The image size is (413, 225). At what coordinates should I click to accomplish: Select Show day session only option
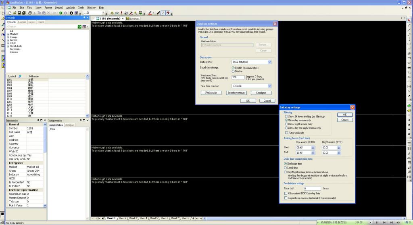pos(286,120)
